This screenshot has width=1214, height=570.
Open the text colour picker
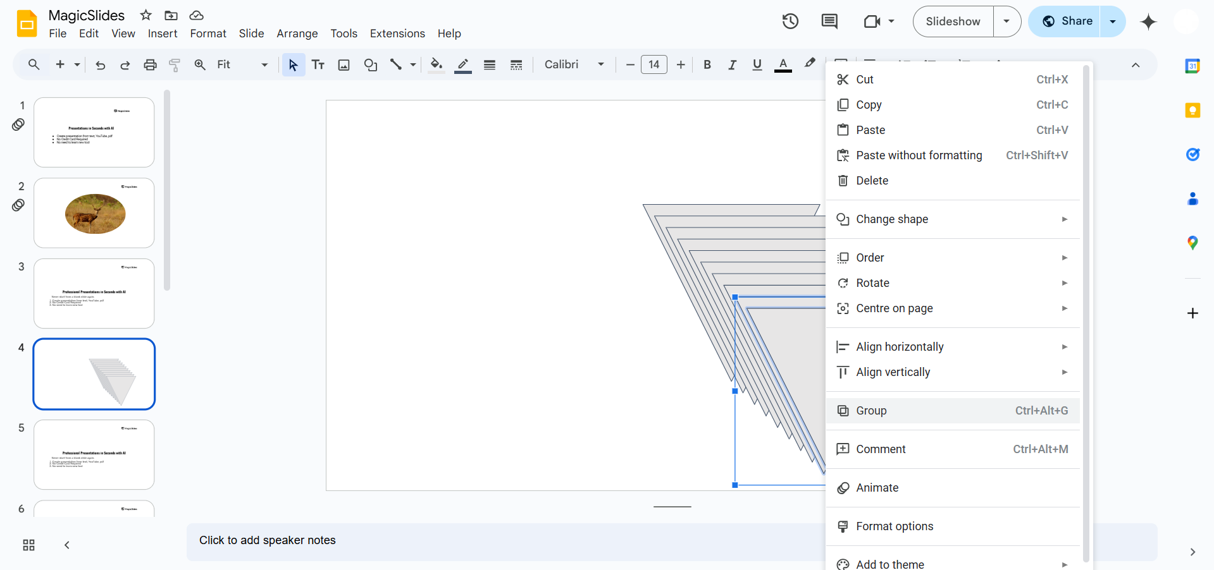(x=783, y=64)
